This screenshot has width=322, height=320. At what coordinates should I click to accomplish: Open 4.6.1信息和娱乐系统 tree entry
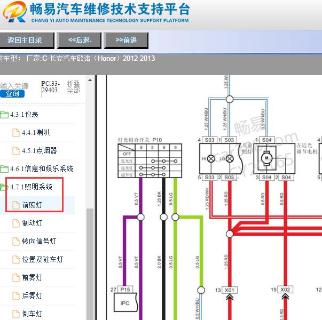[x=42, y=169]
